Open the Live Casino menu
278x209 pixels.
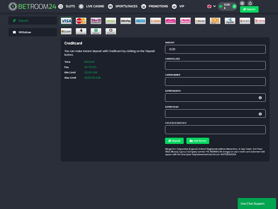[91, 7]
